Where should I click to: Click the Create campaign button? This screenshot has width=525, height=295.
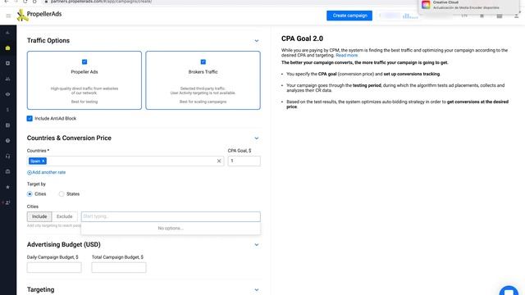pos(349,16)
